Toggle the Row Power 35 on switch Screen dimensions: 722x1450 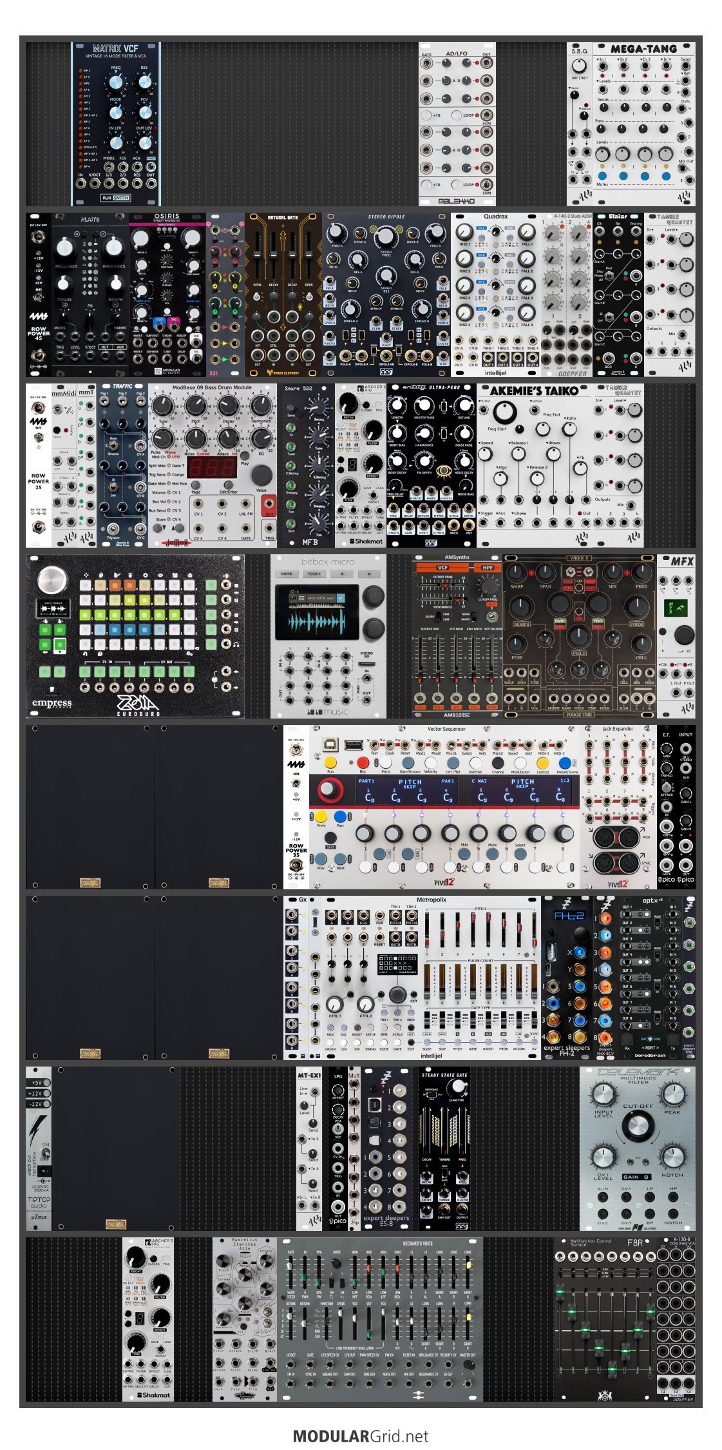point(296,783)
